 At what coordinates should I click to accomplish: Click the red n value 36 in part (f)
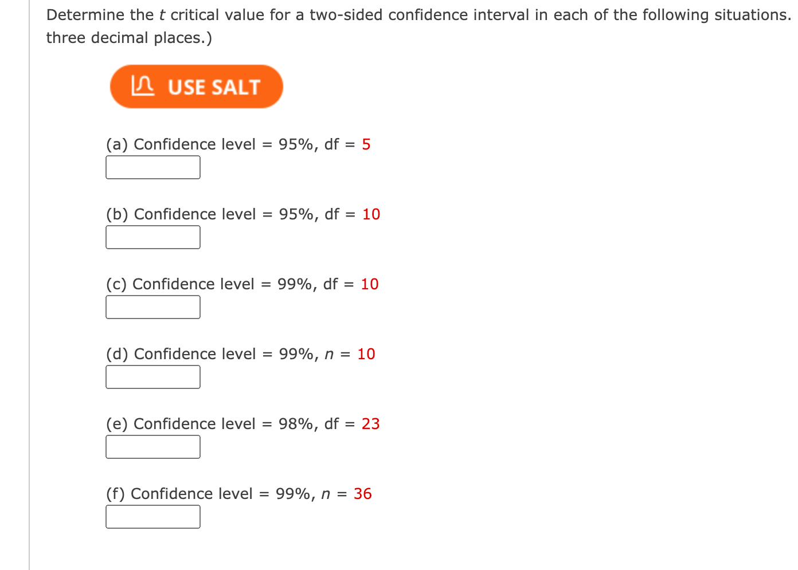pyautogui.click(x=363, y=494)
